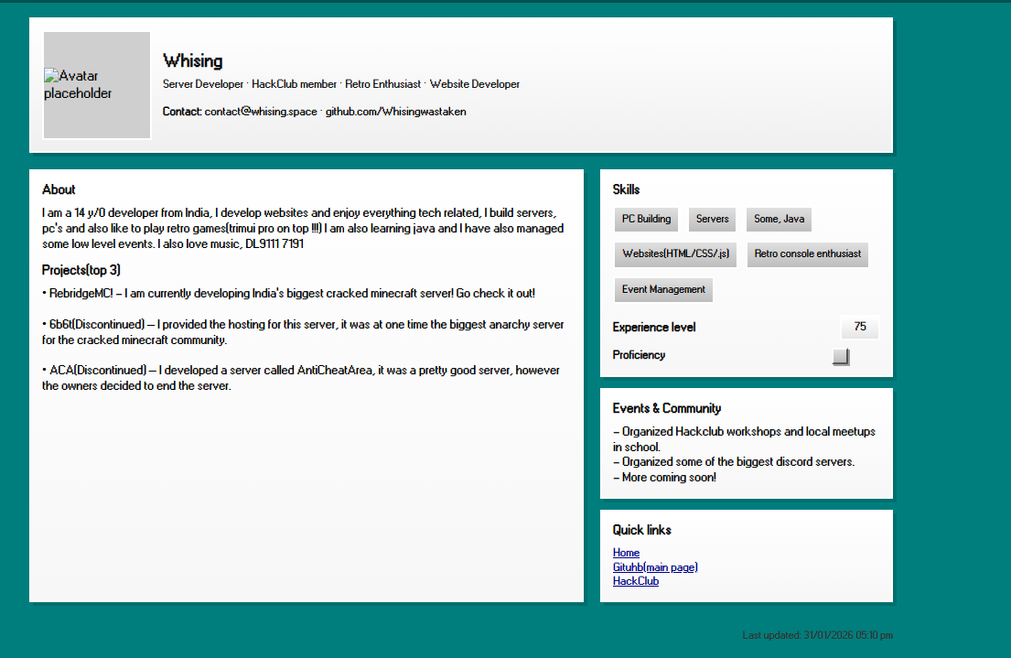Click the Events & Community heading
The width and height of the screenshot is (1011, 658).
coord(666,408)
